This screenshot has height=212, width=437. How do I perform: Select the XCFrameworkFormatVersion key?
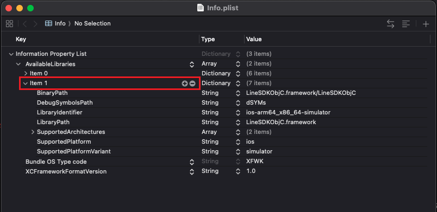pyautogui.click(x=66, y=171)
